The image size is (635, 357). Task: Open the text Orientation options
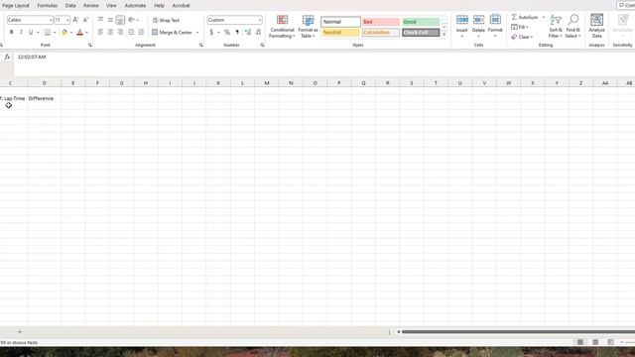point(132,20)
